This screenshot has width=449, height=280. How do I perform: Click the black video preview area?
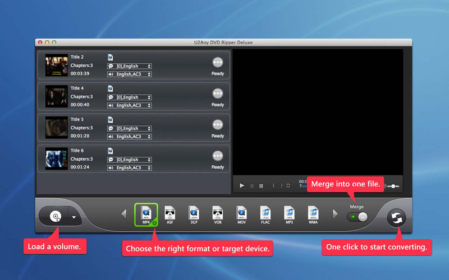pos(318,112)
